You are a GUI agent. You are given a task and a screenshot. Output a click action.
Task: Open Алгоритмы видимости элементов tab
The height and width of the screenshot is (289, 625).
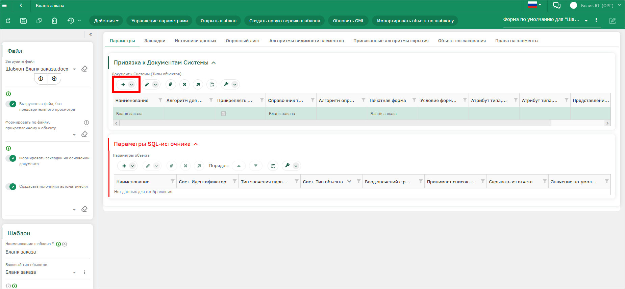coord(306,41)
